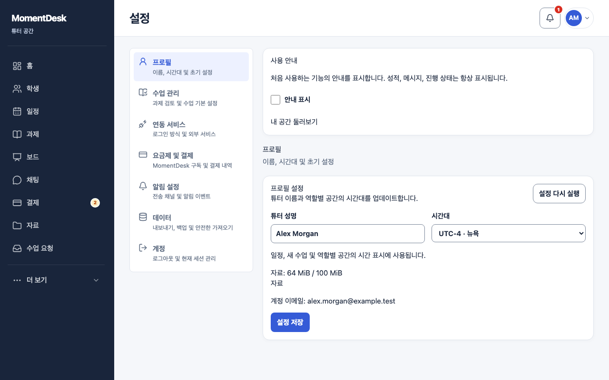
Task: Click the 학생 label in sidebar
Action: [33, 89]
